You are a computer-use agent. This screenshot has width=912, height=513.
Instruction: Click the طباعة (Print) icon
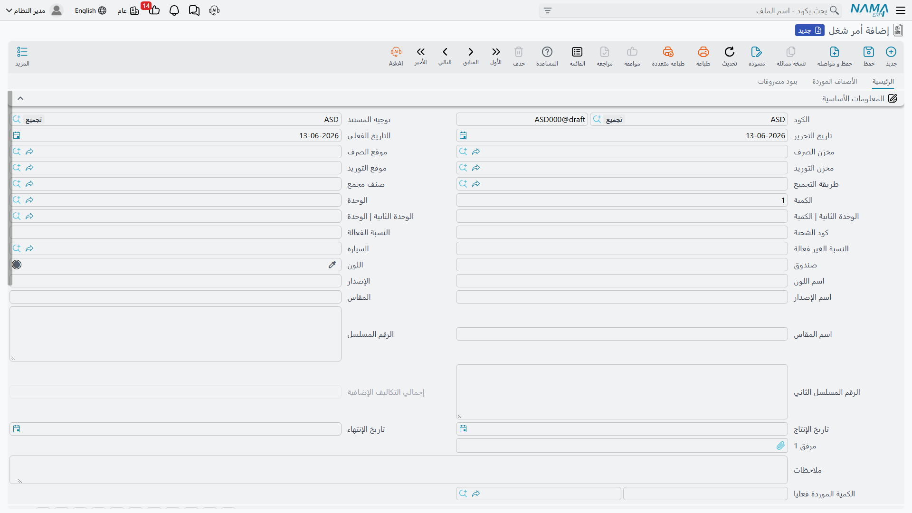[x=703, y=52]
